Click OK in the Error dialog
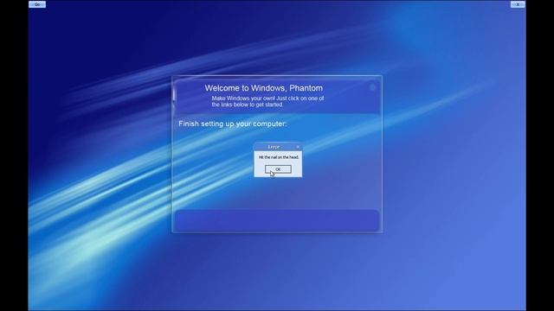Screen dimensions: 554x311 click(278, 169)
